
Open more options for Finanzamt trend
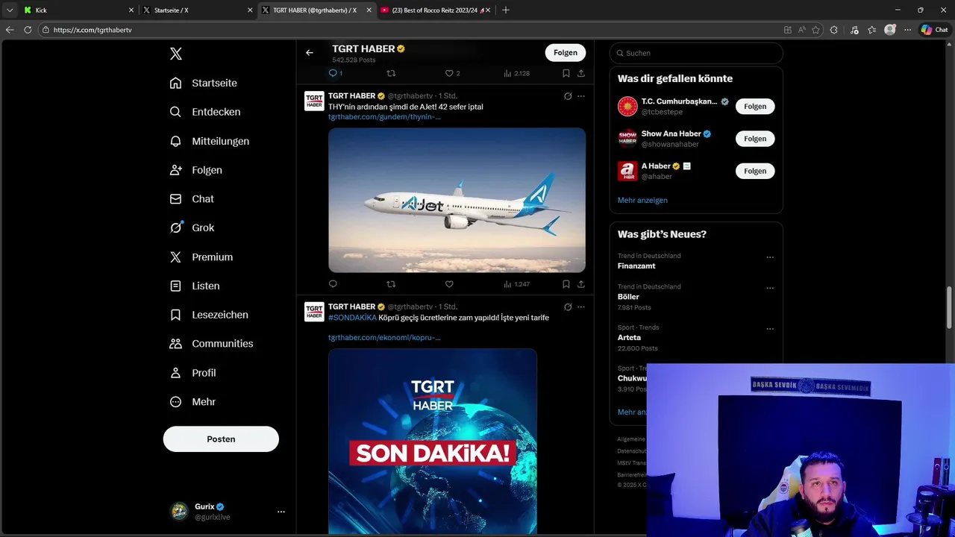coord(770,257)
